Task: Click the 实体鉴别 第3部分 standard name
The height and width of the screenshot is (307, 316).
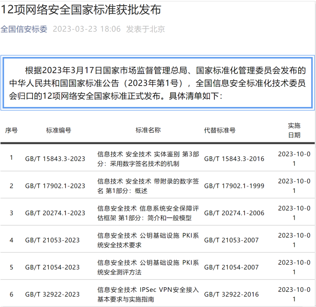Action: coord(148,159)
